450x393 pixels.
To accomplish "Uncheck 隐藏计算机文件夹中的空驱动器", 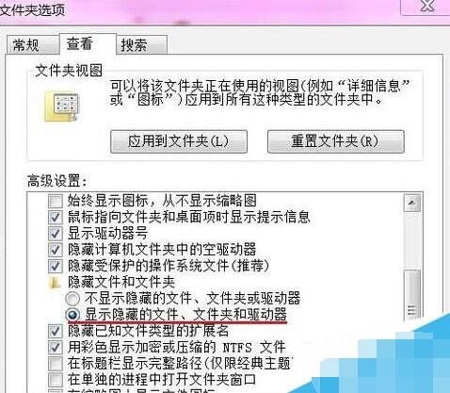I will 55,250.
